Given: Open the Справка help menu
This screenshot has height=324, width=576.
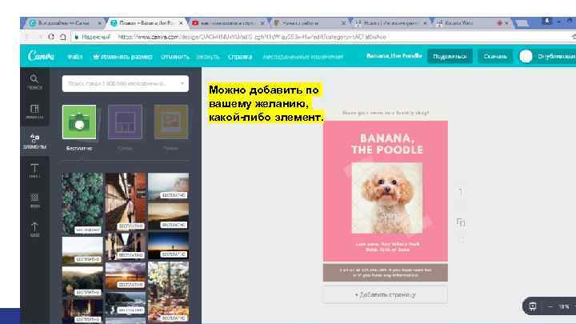Looking at the screenshot, I should coord(240,57).
